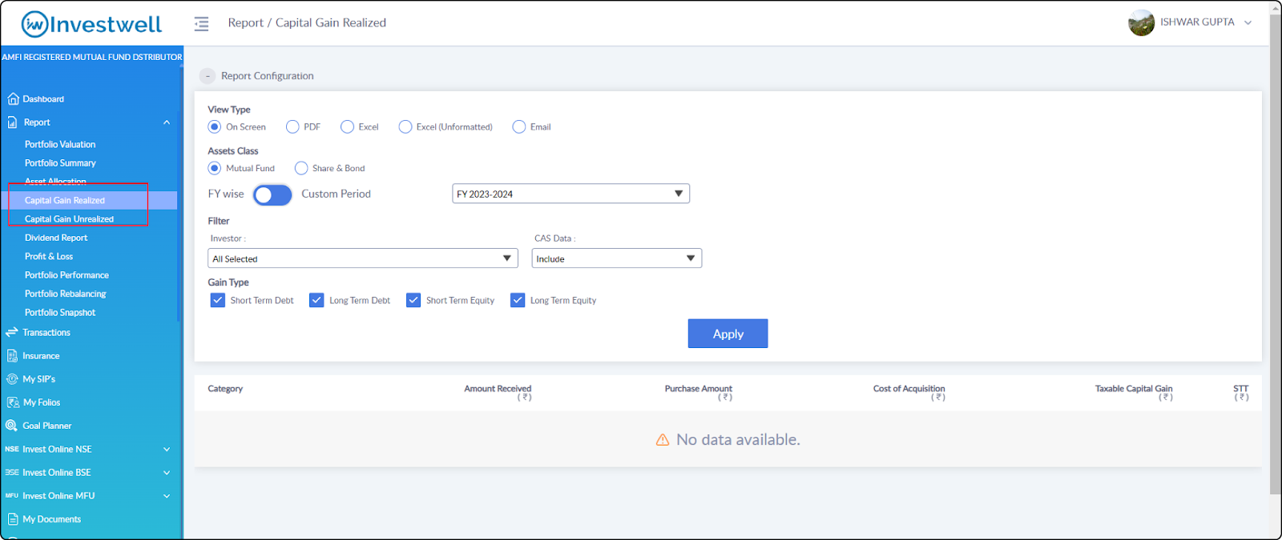Click the Purchase Amount column header

[699, 392]
